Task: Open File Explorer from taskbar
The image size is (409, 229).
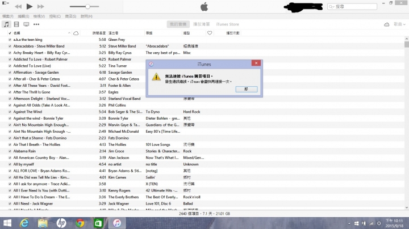Action: [43, 223]
